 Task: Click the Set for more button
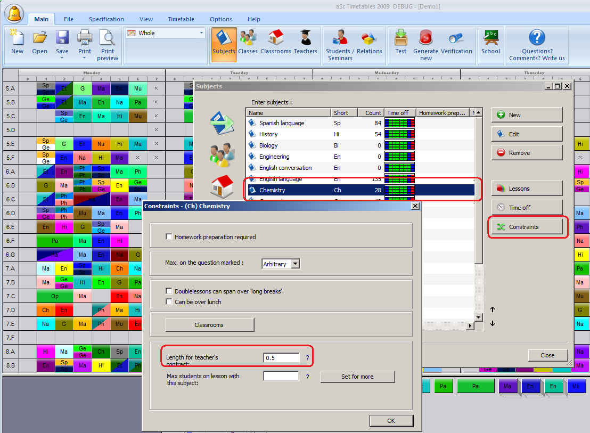pyautogui.click(x=357, y=377)
